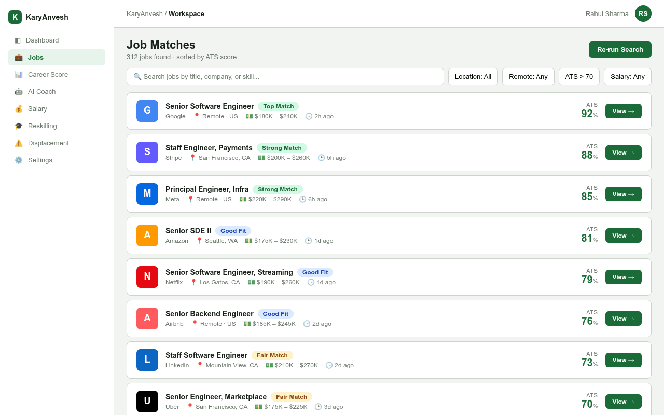Viewport: 664px width, 415px height.
Task: Click the Jobs briefcase icon
Action: (19, 58)
